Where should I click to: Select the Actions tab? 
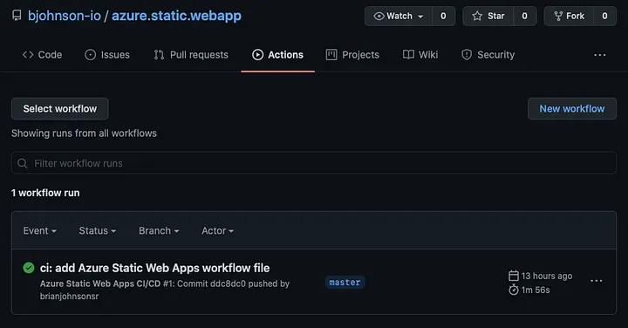[x=277, y=55]
